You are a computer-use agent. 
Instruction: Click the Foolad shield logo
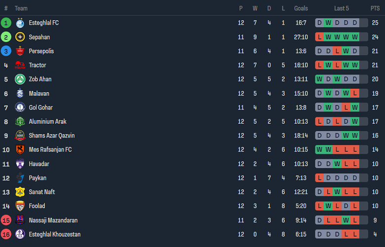tap(20, 206)
